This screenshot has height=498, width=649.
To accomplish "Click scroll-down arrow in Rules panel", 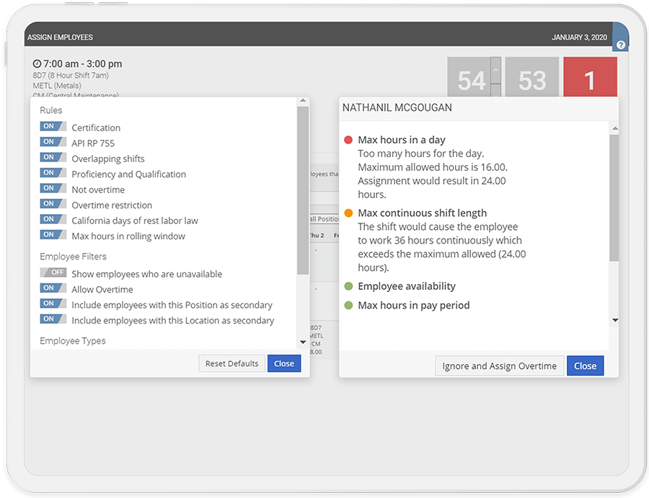I will pos(303,342).
